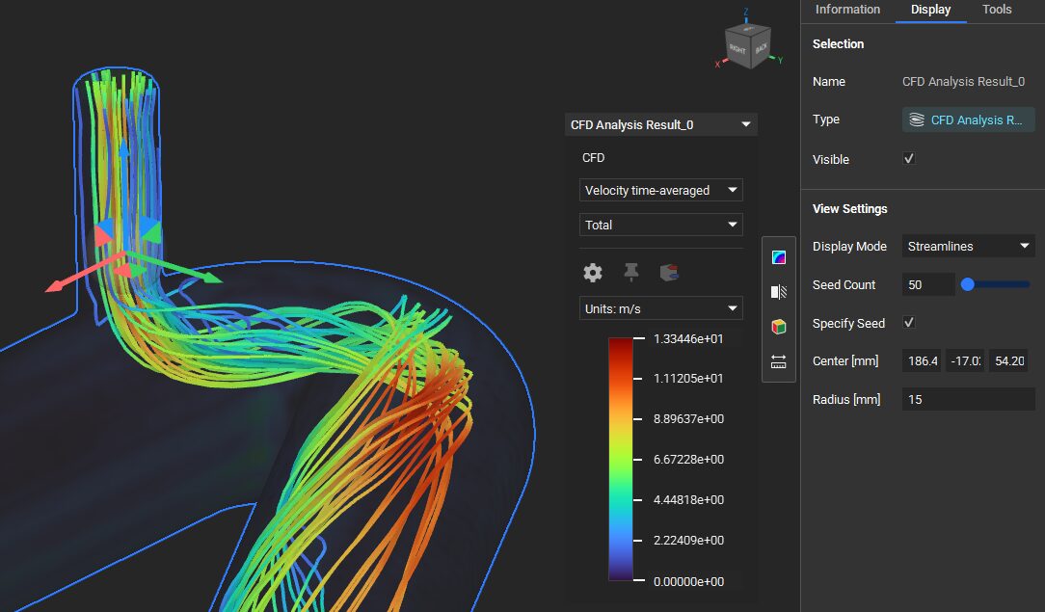Select the section cut view icon
Viewport: 1045px width, 612px height.
[779, 292]
